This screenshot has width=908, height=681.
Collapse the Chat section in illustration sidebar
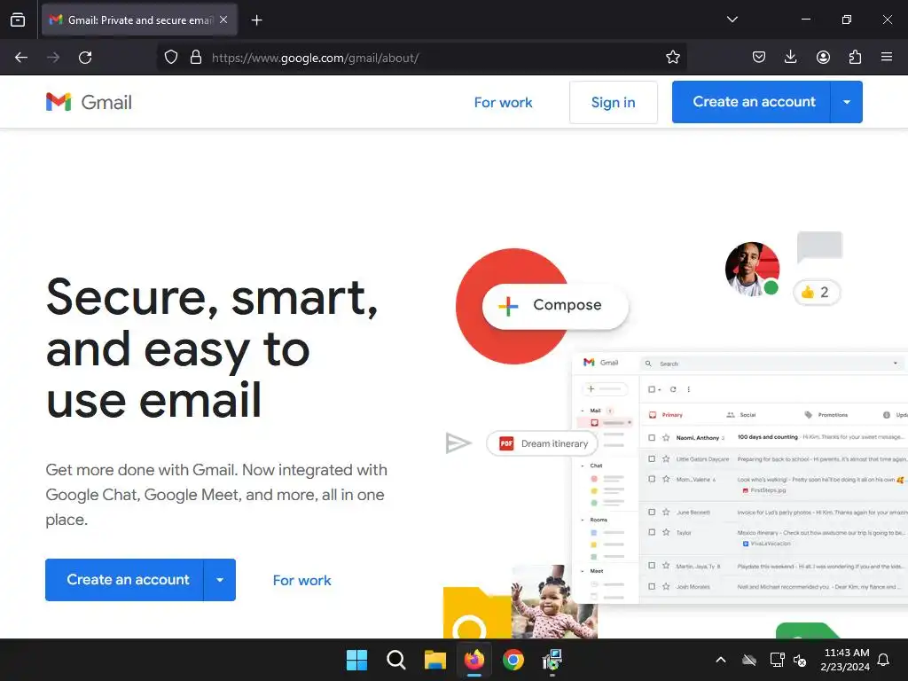[x=583, y=466]
